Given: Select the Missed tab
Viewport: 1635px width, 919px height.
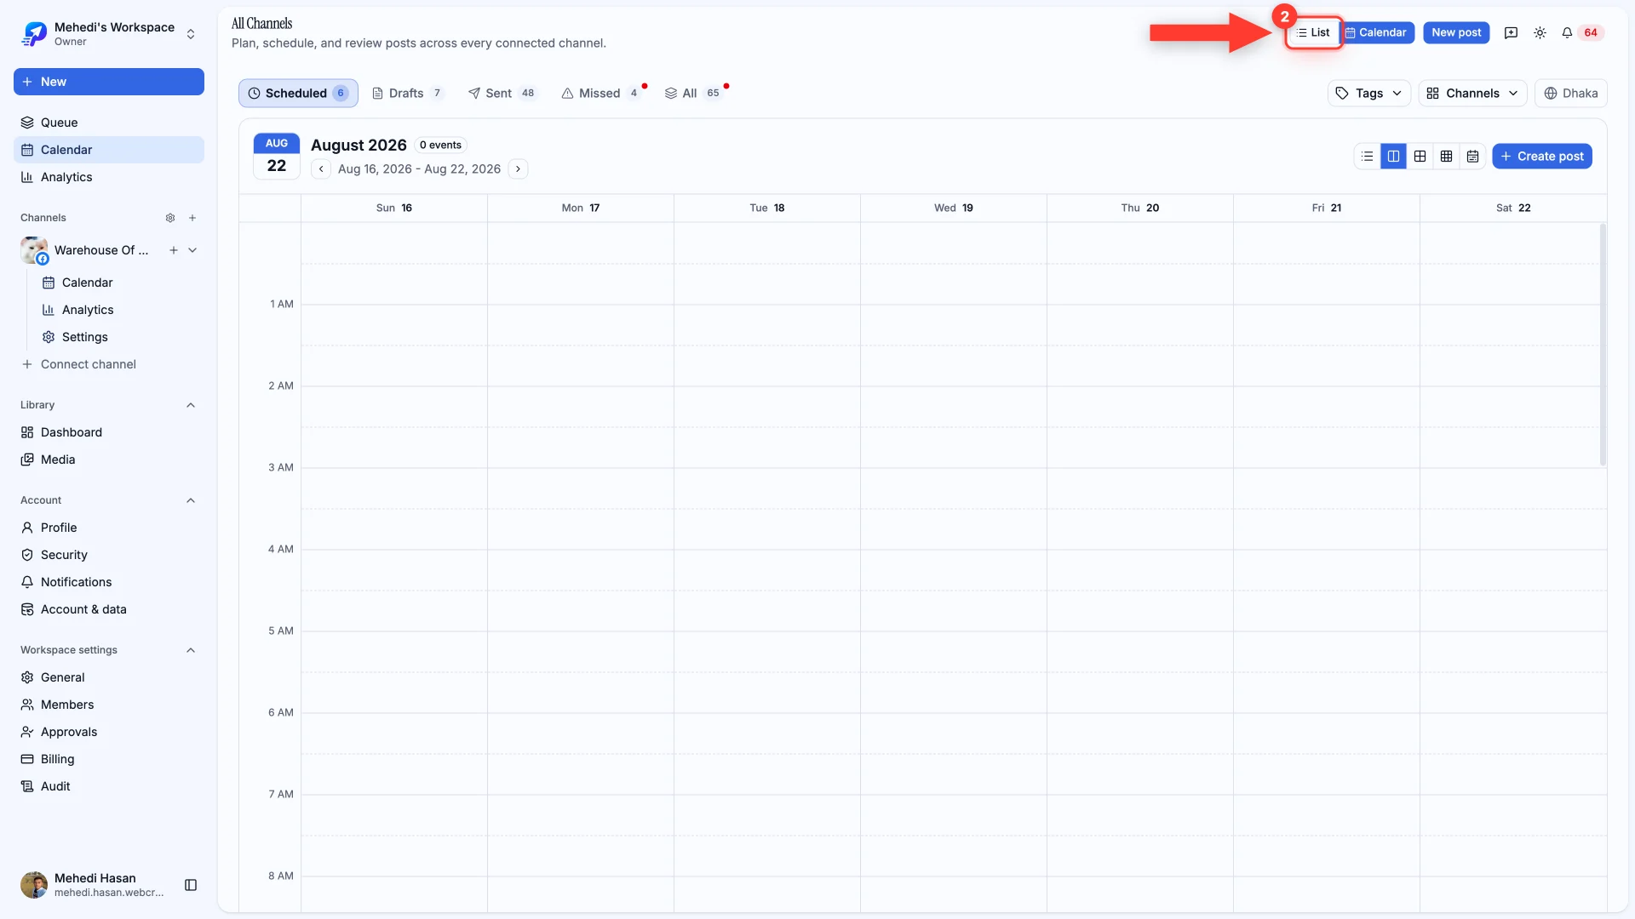Looking at the screenshot, I should coord(600,94).
